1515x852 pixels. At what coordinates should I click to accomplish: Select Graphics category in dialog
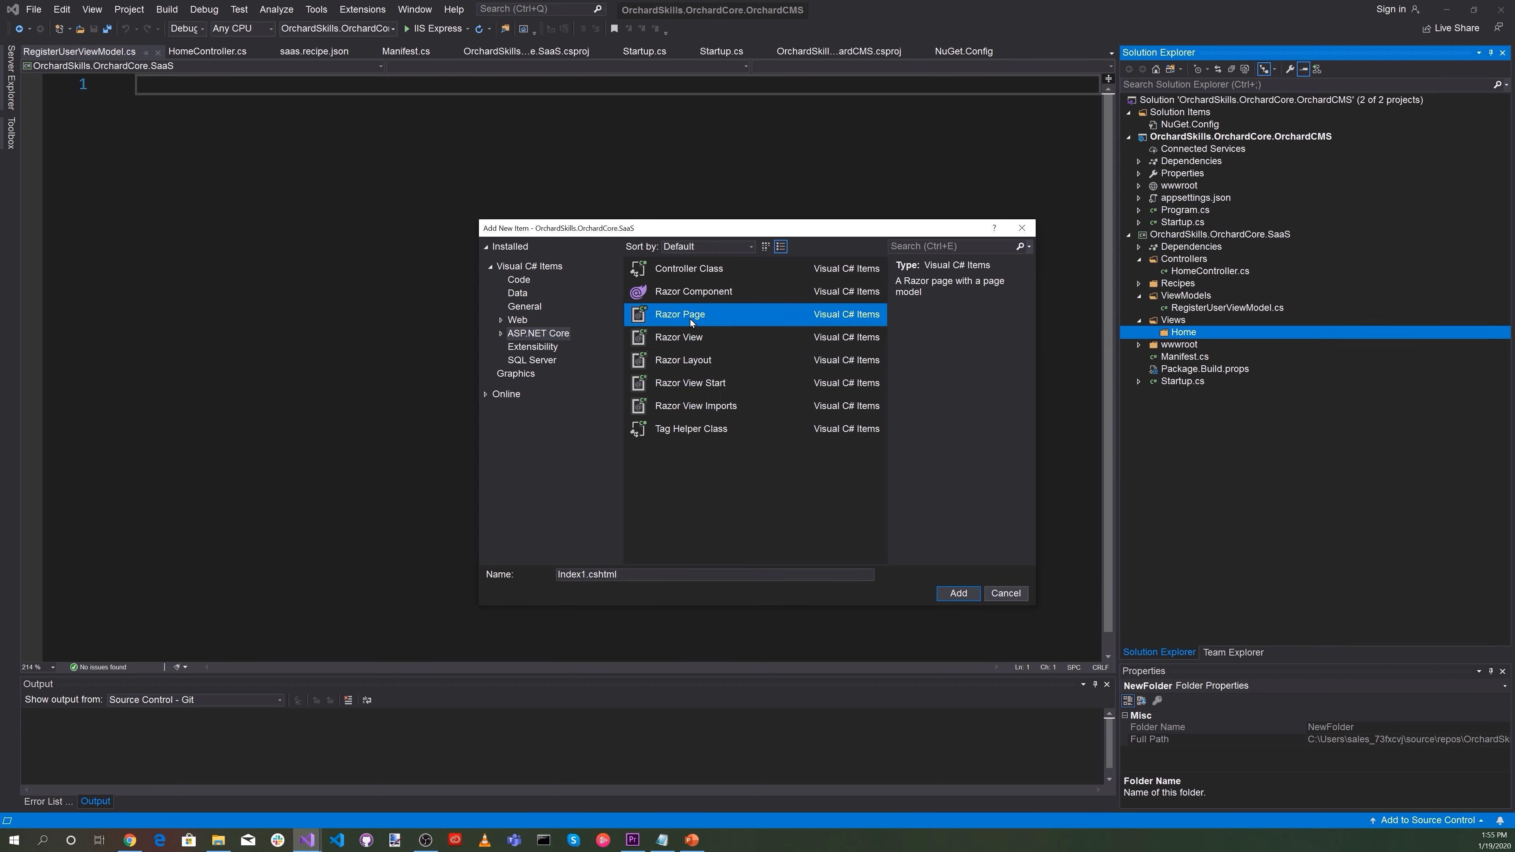(x=515, y=374)
